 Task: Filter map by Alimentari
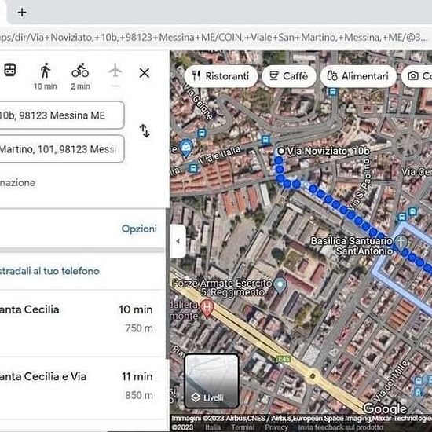tap(358, 76)
